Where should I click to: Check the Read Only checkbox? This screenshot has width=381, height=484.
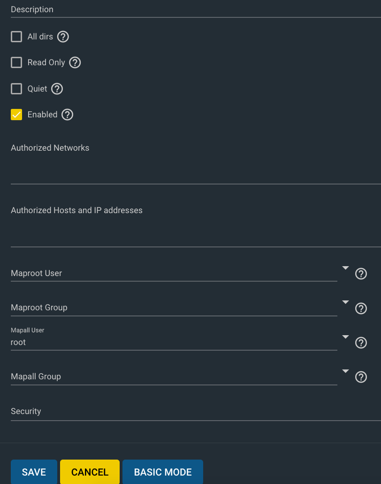click(x=16, y=62)
